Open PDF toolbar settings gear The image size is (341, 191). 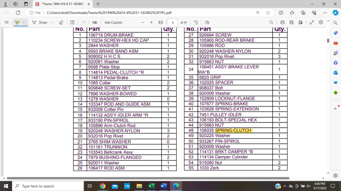[321, 22]
